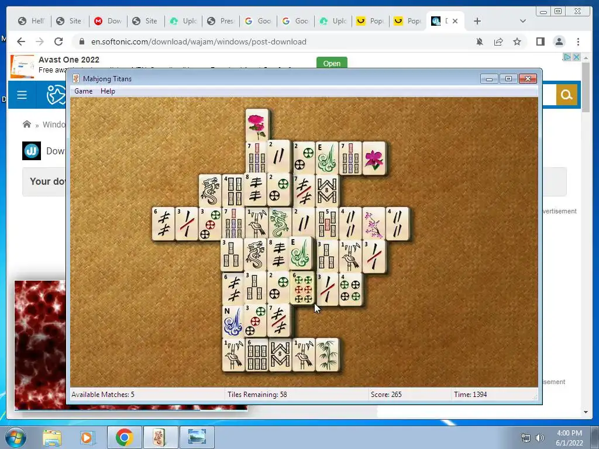Open Windows Explorer folder in taskbar
The height and width of the screenshot is (449, 599).
pyautogui.click(x=52, y=437)
